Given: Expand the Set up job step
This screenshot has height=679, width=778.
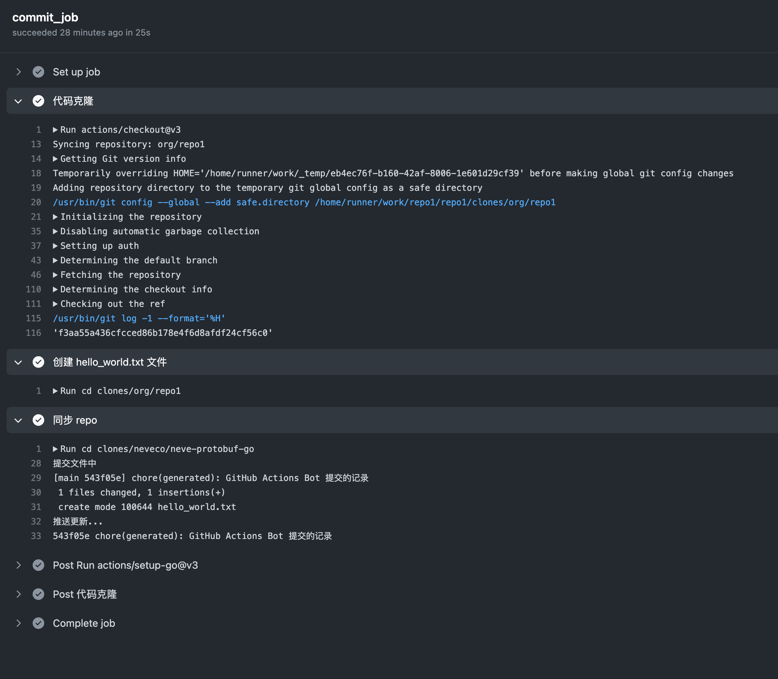Looking at the screenshot, I should coord(18,72).
